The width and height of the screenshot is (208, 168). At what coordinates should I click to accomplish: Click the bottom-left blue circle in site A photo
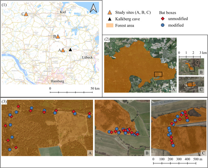(x=10, y=149)
